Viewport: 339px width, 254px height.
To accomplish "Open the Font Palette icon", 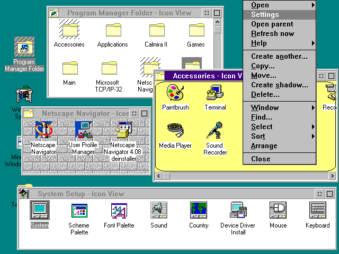I will (x=119, y=211).
